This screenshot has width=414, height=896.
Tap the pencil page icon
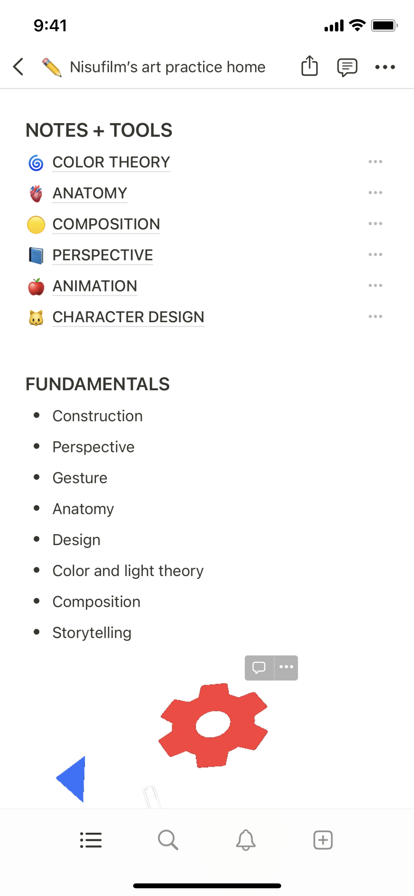coord(52,67)
